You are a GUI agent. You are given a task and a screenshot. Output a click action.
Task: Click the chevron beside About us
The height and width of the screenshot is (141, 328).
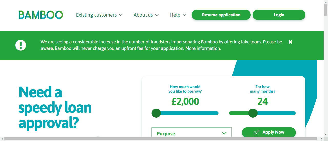pos(157,15)
